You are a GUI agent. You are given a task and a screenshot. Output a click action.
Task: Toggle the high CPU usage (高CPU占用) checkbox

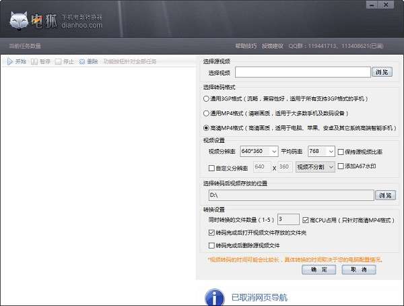pyautogui.click(x=306, y=220)
